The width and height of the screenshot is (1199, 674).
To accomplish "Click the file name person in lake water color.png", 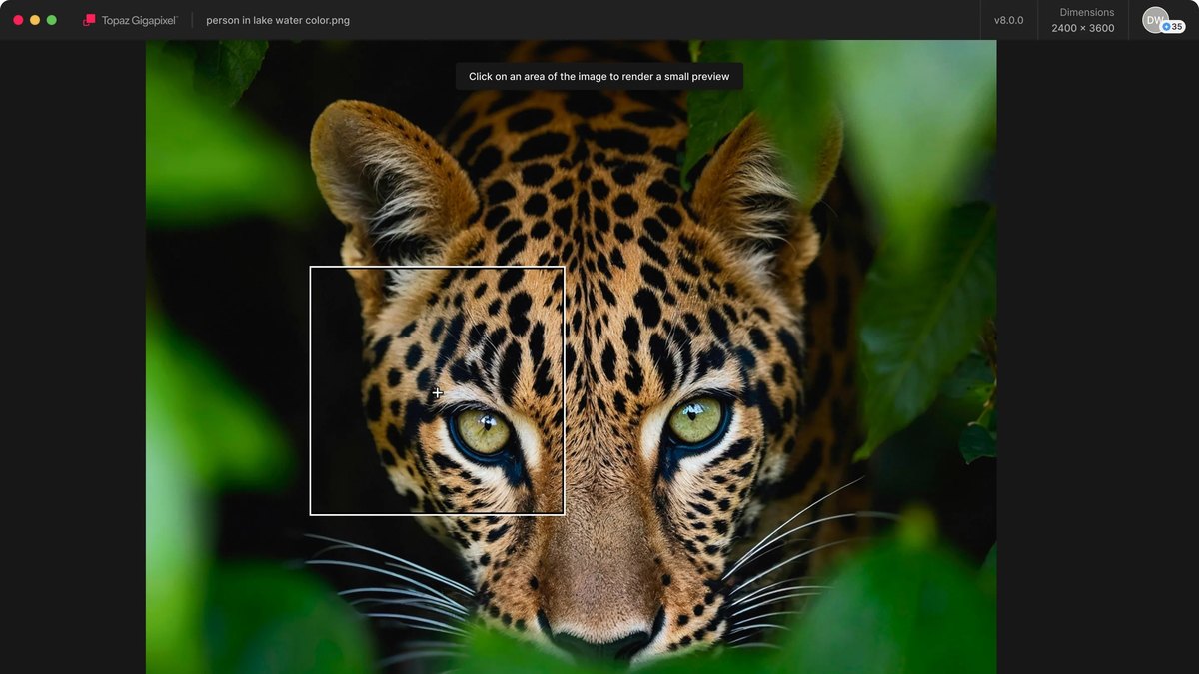I will tap(278, 20).
